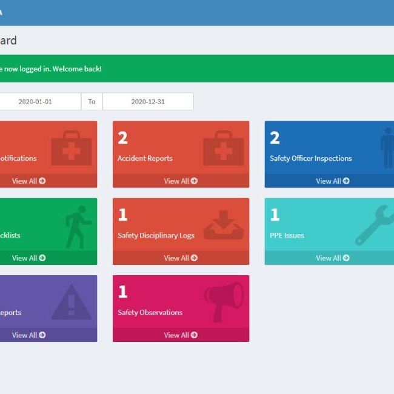Click the start date field showing 2020-01-01
394x394 pixels.
click(x=36, y=101)
